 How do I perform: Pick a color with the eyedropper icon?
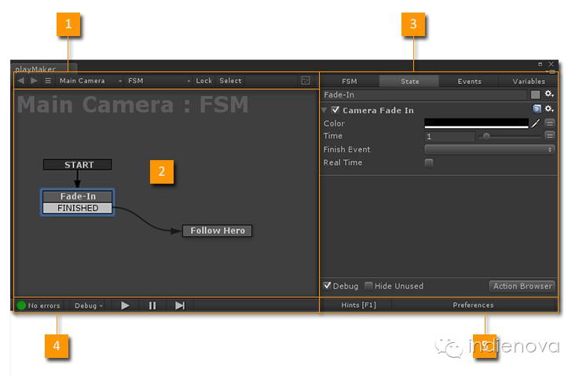coord(536,123)
